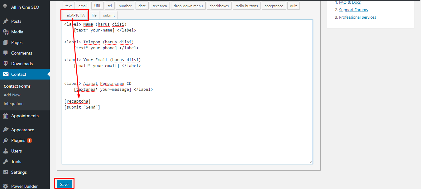The height and width of the screenshot is (189, 421).
Task: Click the Downloads icon in sidebar
Action: (6, 64)
